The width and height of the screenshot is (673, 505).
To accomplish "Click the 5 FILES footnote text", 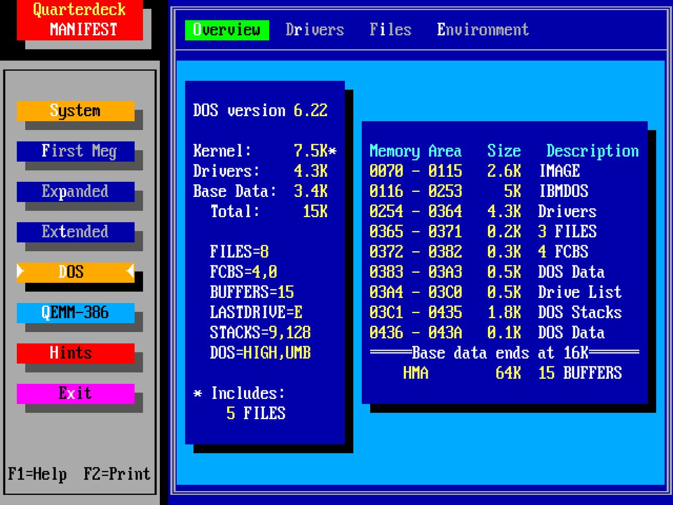I will click(x=256, y=414).
